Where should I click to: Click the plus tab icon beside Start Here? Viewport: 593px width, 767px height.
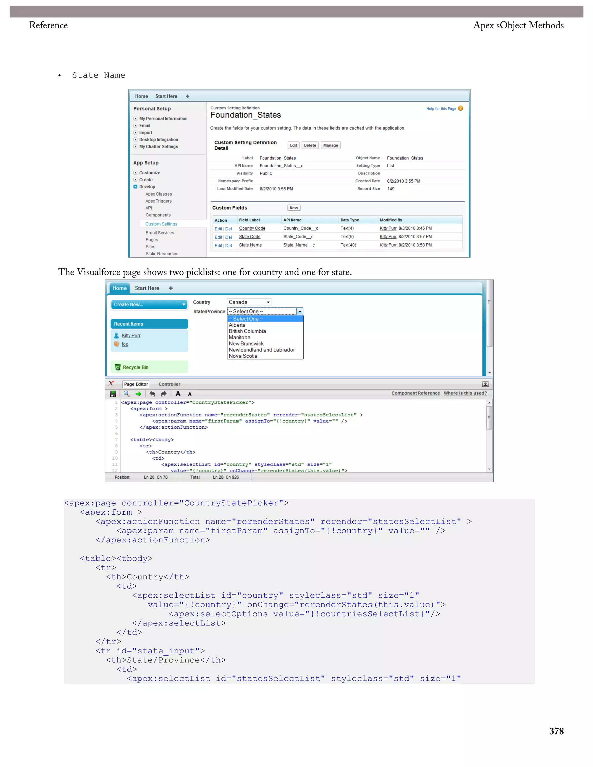click(171, 288)
